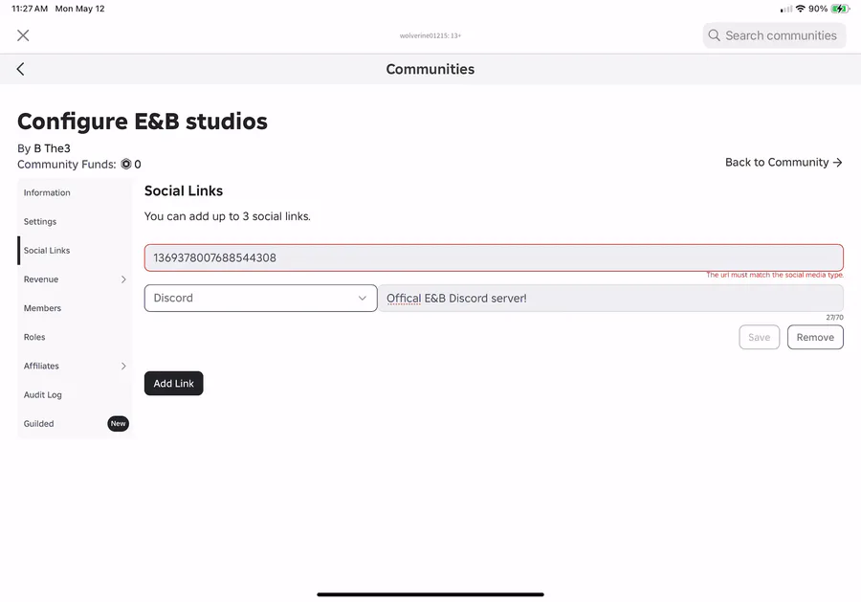
Task: Expand the Affiliates submenu chevron
Action: tap(123, 366)
